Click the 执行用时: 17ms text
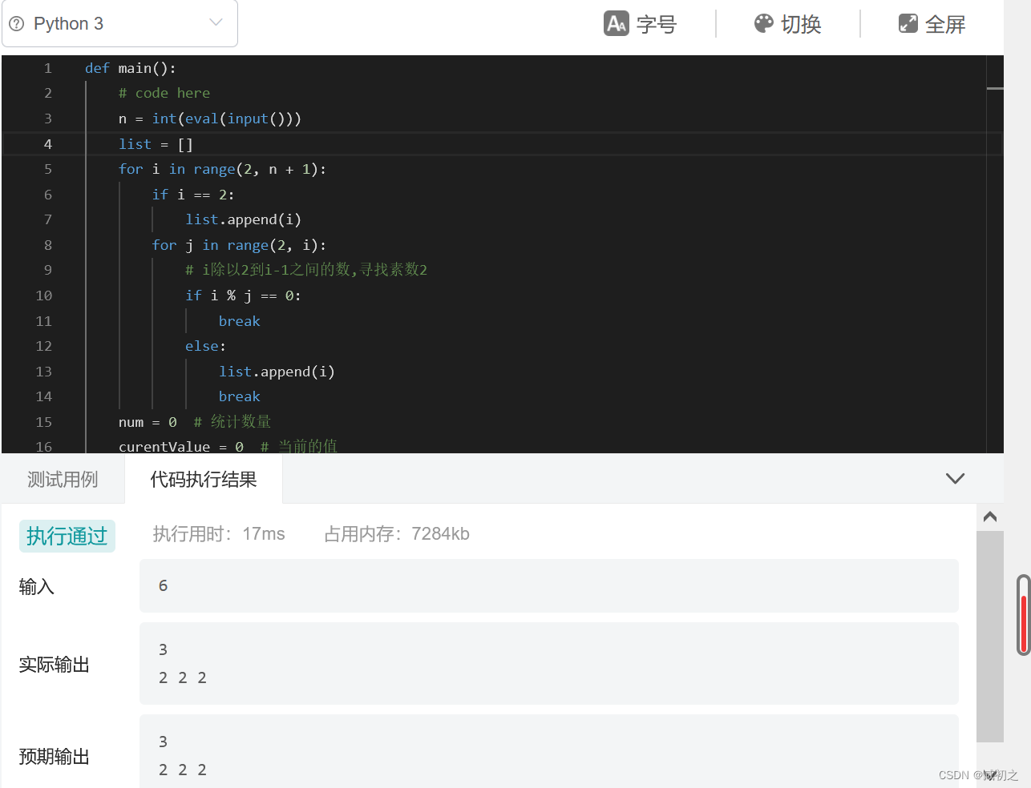Viewport: 1031px width, 788px height. 219,534
